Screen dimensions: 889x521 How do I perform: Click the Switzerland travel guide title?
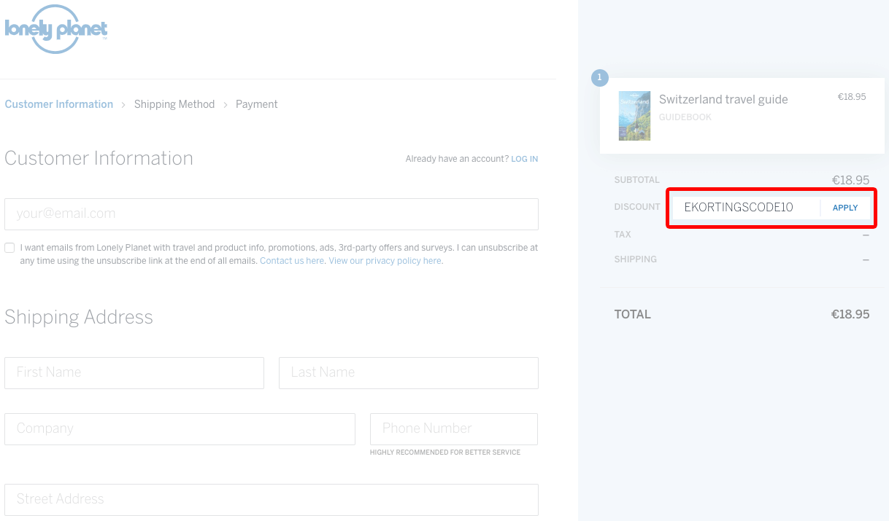pyautogui.click(x=723, y=100)
